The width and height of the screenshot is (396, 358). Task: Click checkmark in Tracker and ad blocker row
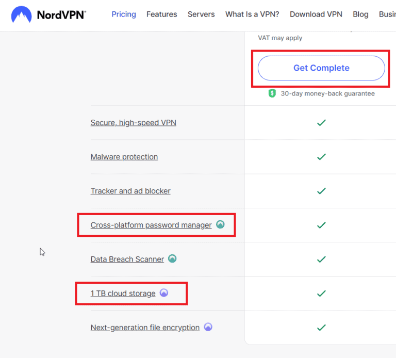click(321, 191)
